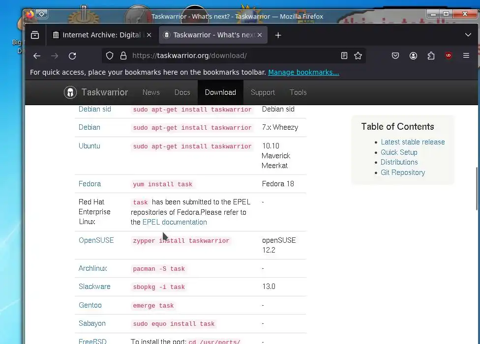Click the 7.x Wheezy version cell
The height and width of the screenshot is (344, 480).
coord(280,127)
